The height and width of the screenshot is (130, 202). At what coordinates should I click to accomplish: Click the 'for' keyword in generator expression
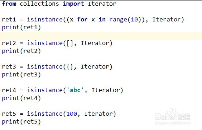click(82, 19)
